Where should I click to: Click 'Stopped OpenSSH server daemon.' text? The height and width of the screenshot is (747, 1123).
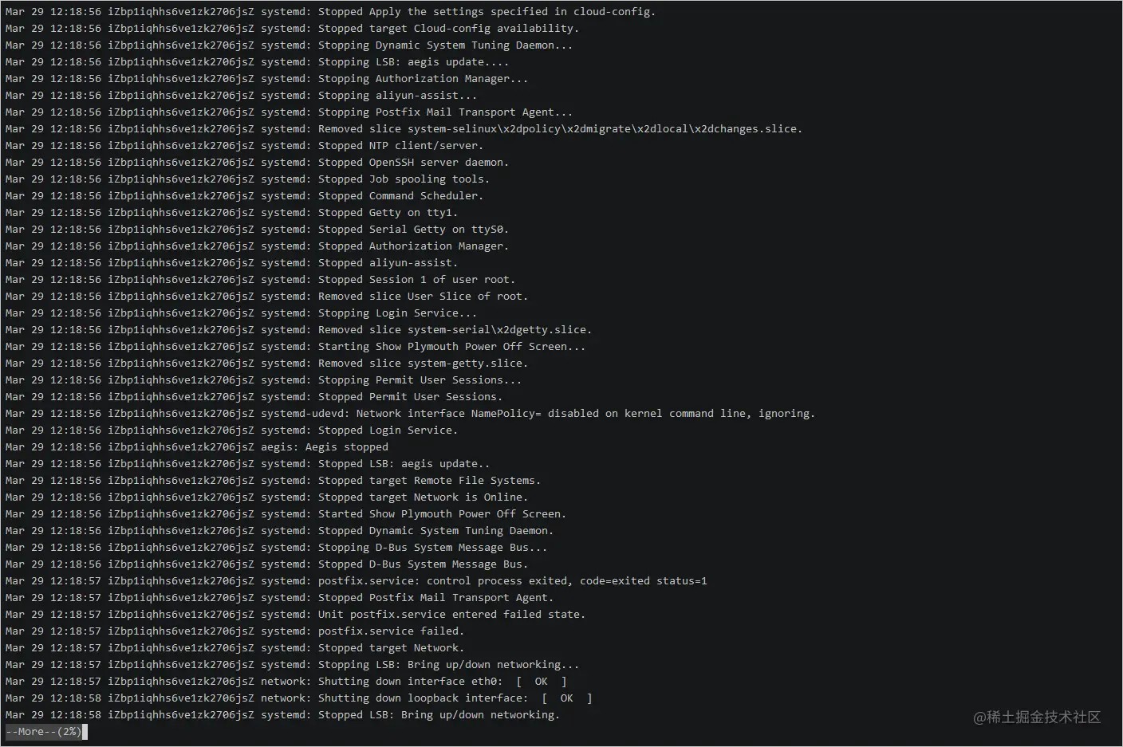tap(413, 162)
